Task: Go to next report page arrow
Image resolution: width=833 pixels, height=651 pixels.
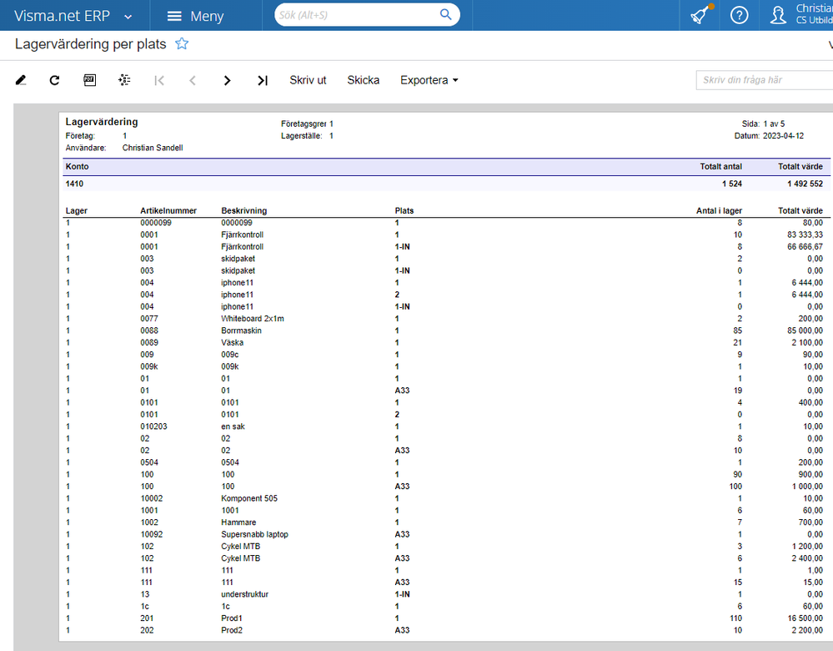Action: coord(228,80)
